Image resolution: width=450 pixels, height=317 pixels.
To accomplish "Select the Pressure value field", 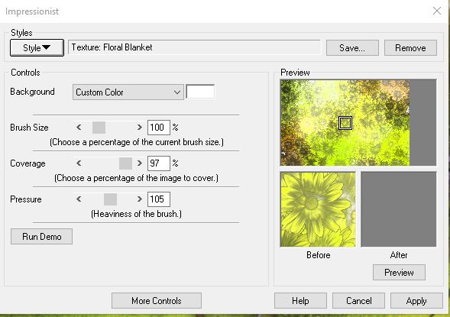I will coord(159,199).
